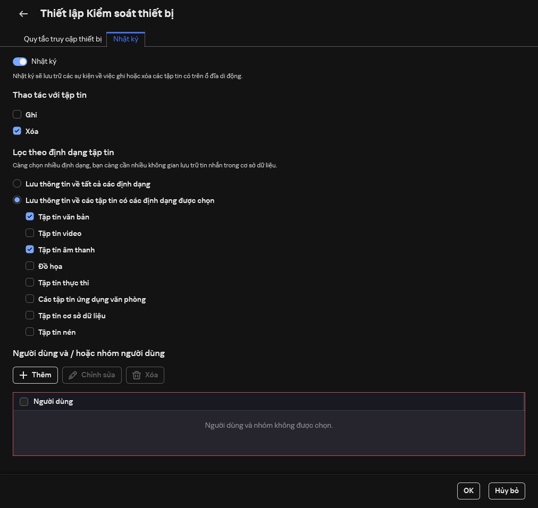The image size is (538, 508).
Task: Select all via Người dùng header checkbox
Action: pyautogui.click(x=24, y=402)
